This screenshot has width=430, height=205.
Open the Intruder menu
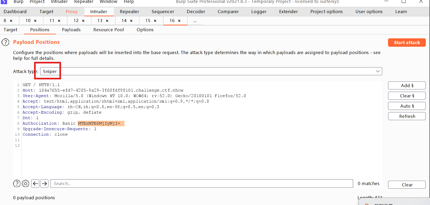point(59,2)
